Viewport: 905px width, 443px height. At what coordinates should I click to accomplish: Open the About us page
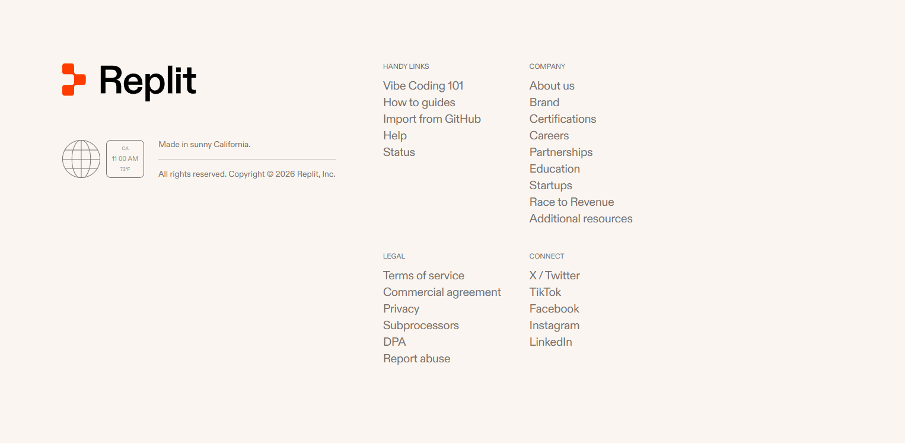pyautogui.click(x=552, y=85)
